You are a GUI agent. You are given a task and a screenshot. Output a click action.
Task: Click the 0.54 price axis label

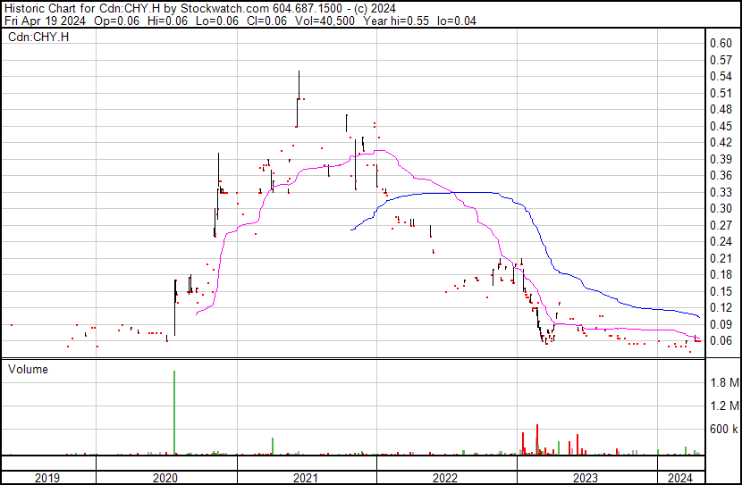tap(721, 76)
